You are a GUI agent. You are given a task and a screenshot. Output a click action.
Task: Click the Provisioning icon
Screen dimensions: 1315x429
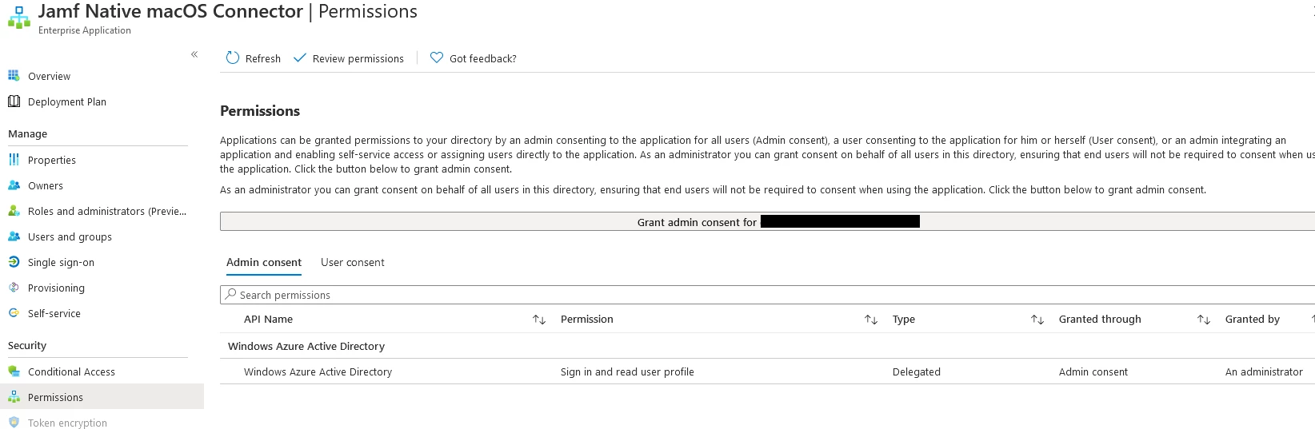[x=14, y=288]
